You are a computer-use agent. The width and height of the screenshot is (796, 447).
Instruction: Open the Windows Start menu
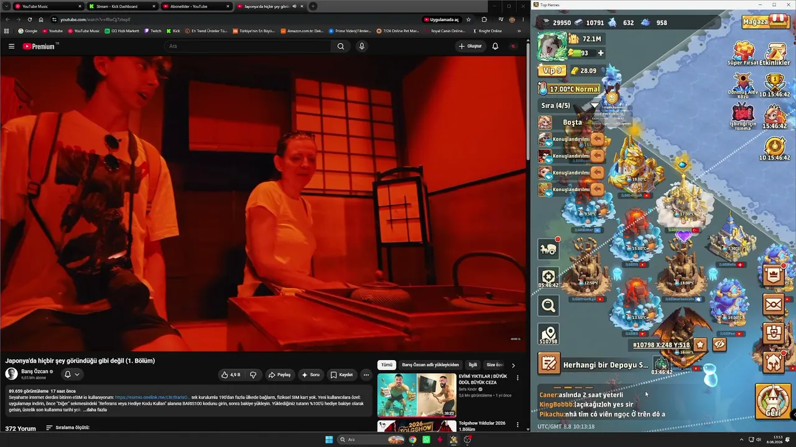pyautogui.click(x=329, y=440)
